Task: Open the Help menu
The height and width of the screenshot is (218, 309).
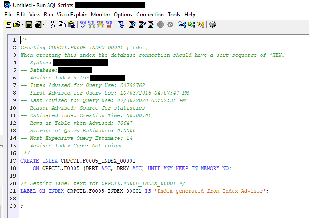Action: 190,15
